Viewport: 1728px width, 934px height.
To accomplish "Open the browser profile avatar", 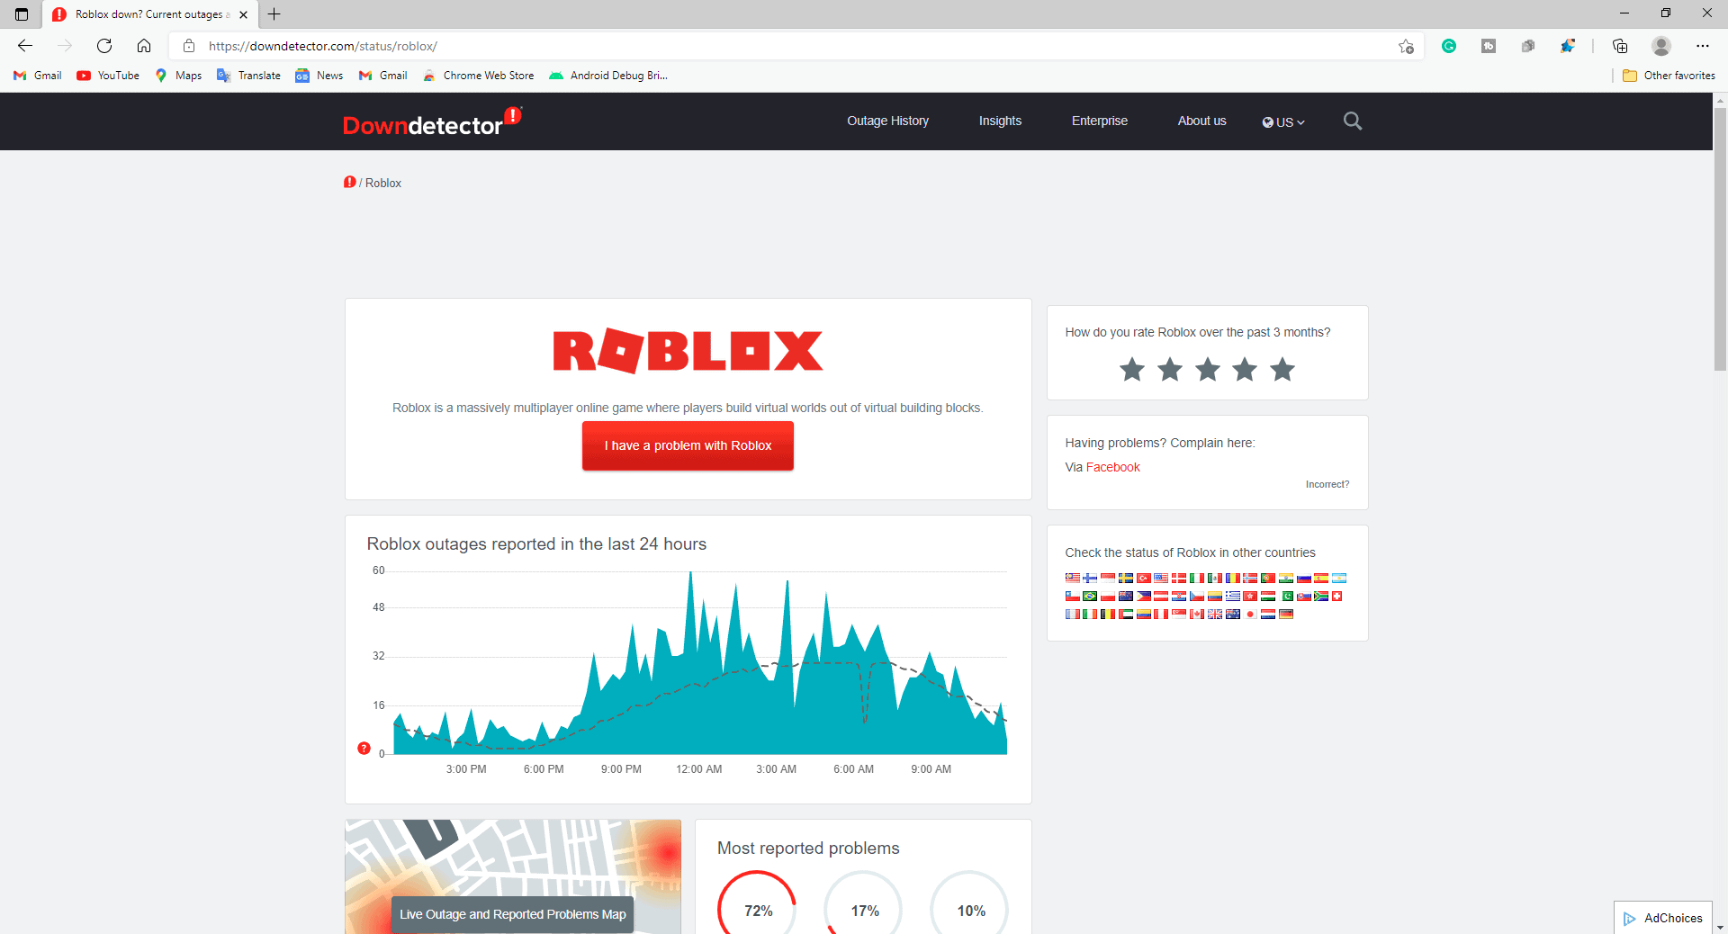I will (x=1661, y=46).
